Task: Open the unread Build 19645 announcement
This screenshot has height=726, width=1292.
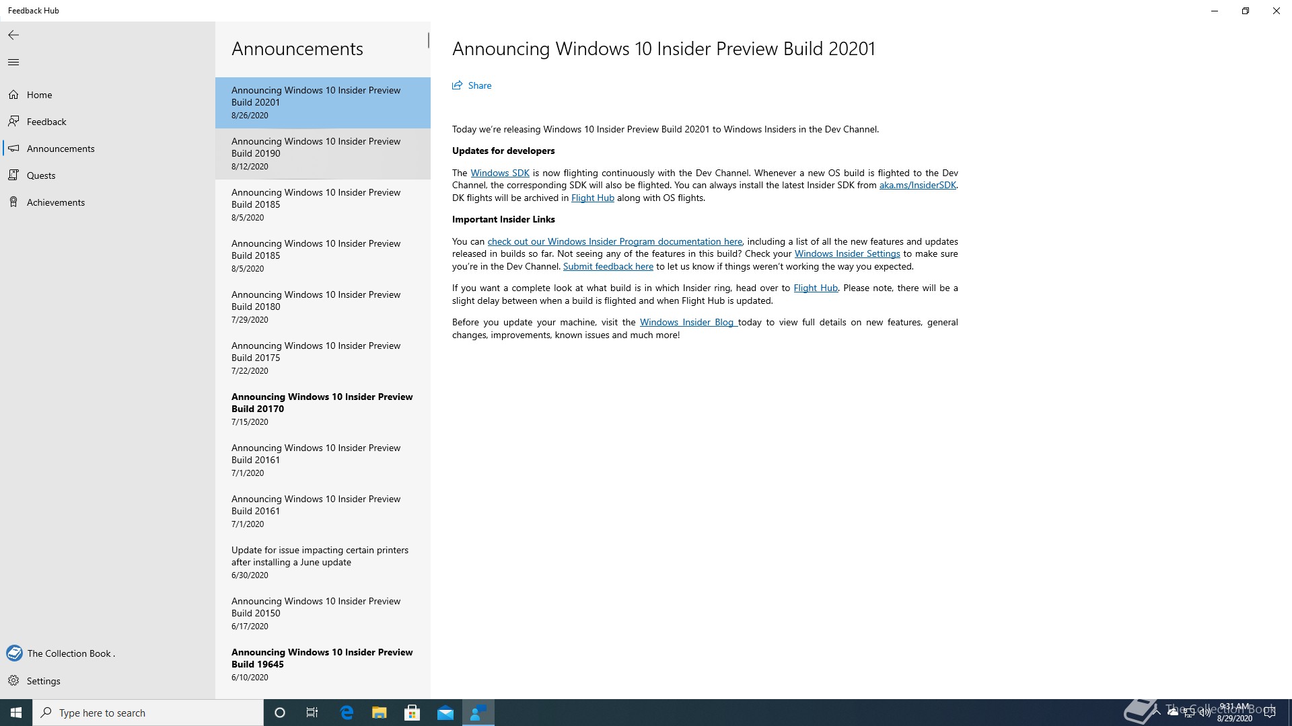Action: 323,665
